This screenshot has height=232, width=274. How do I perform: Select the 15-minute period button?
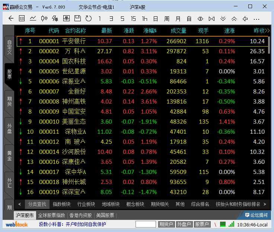pos(133,18)
